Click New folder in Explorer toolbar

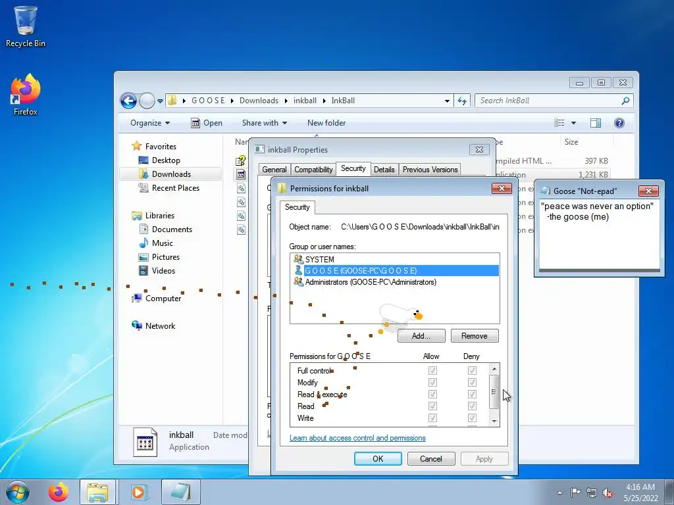[326, 123]
